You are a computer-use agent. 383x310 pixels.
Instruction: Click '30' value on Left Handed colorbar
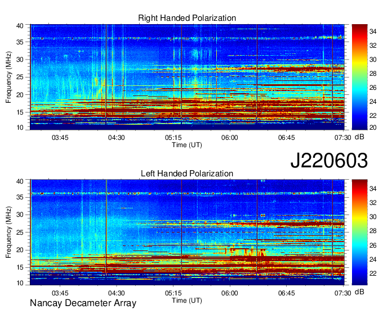[373, 217]
